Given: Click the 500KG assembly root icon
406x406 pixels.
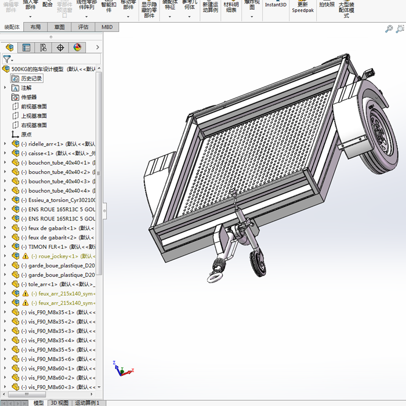Looking at the screenshot, I should click(6, 69).
